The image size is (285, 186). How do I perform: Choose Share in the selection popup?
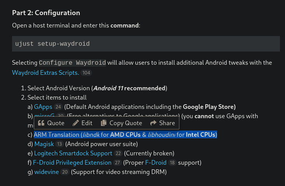coord(167,123)
